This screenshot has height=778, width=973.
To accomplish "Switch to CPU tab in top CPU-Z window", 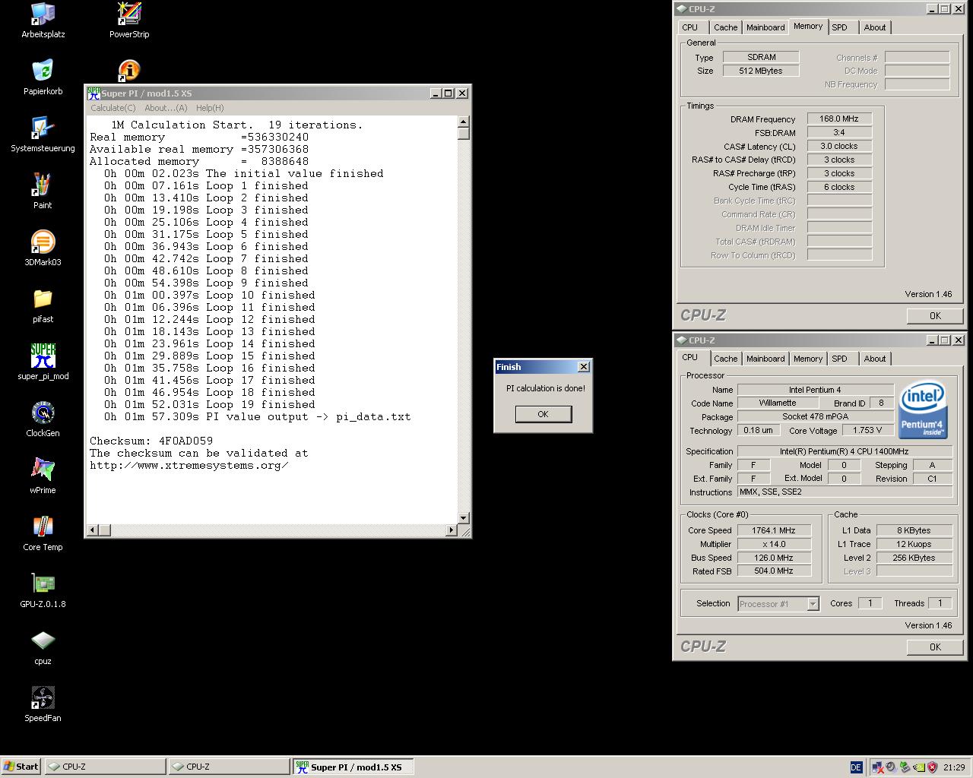I will point(689,27).
